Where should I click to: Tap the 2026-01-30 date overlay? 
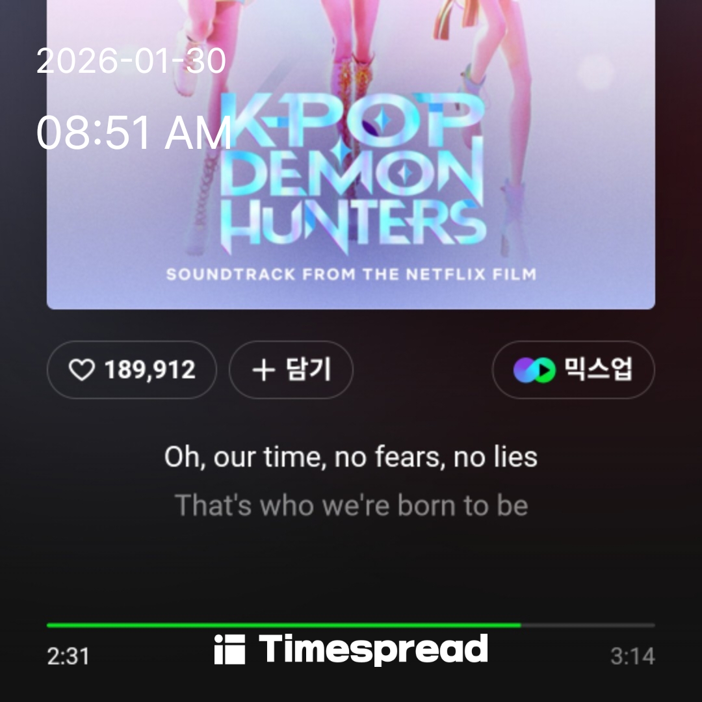click(131, 61)
